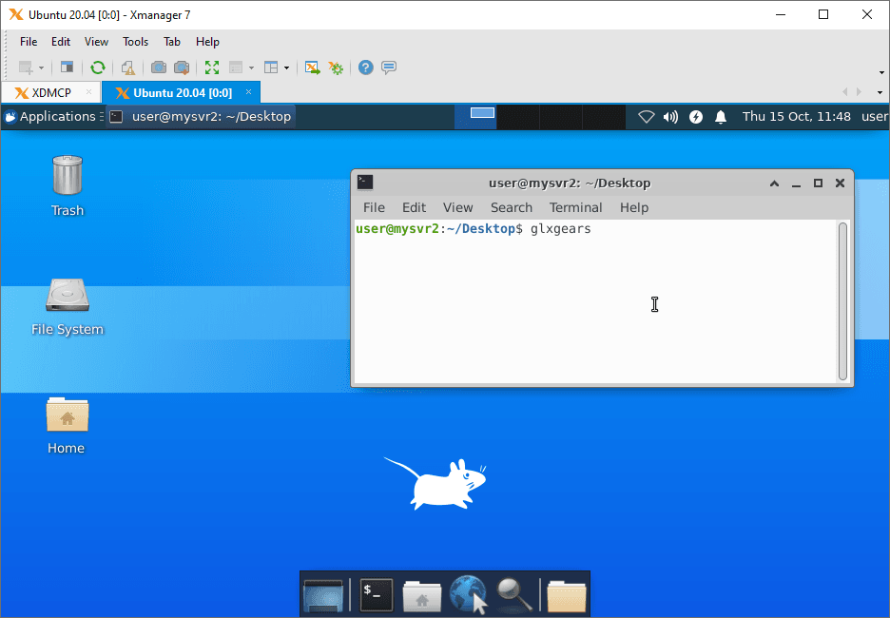
Task: Click the Show Desktop icon in bottom dock
Action: coord(323,595)
